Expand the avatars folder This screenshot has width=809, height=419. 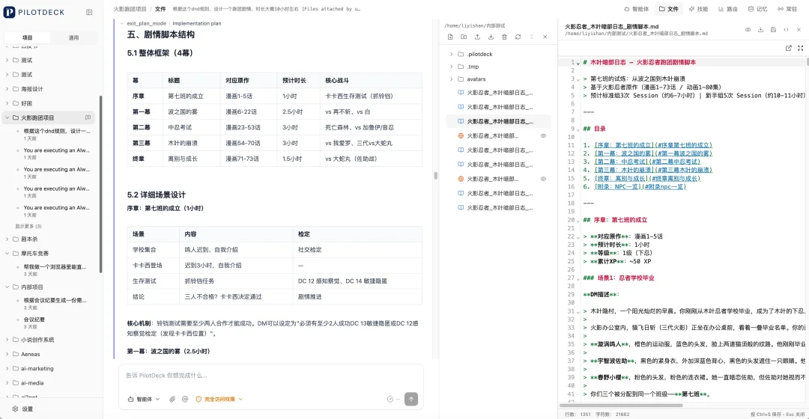point(452,79)
